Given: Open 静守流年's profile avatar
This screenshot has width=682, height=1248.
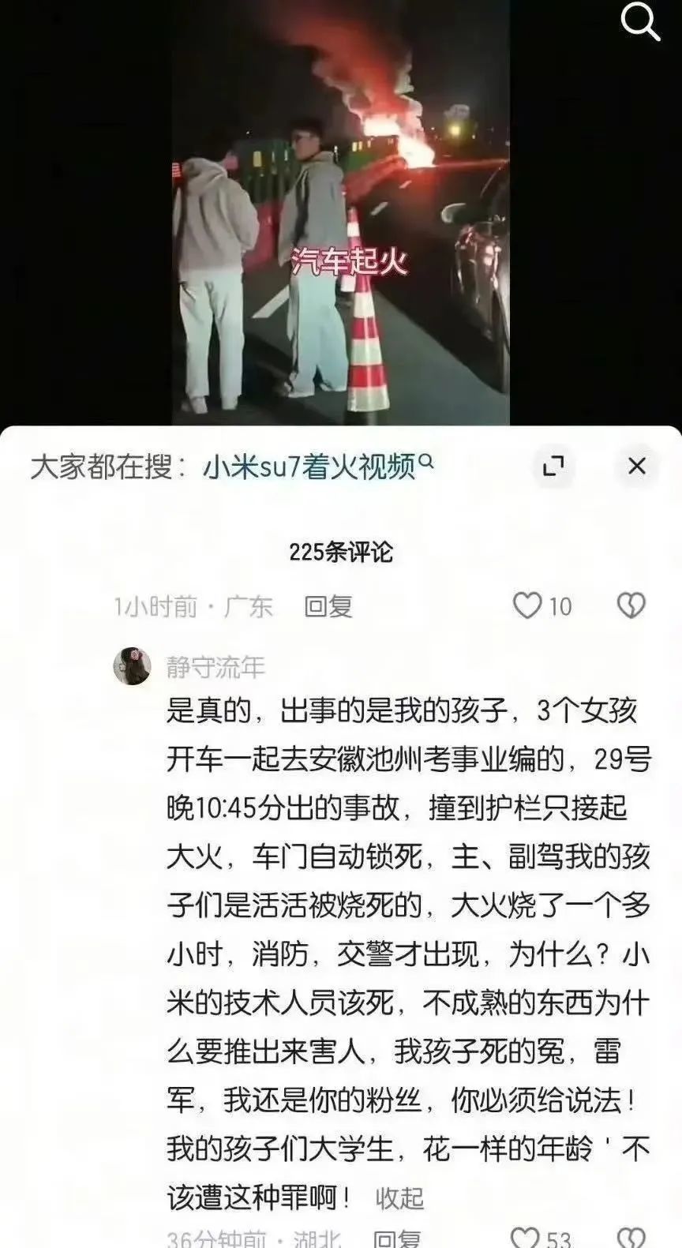Looking at the screenshot, I should click(x=133, y=666).
